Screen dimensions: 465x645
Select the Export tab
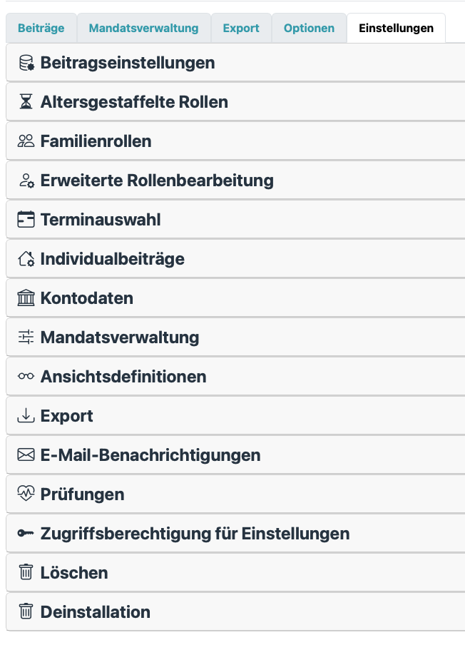(x=241, y=28)
